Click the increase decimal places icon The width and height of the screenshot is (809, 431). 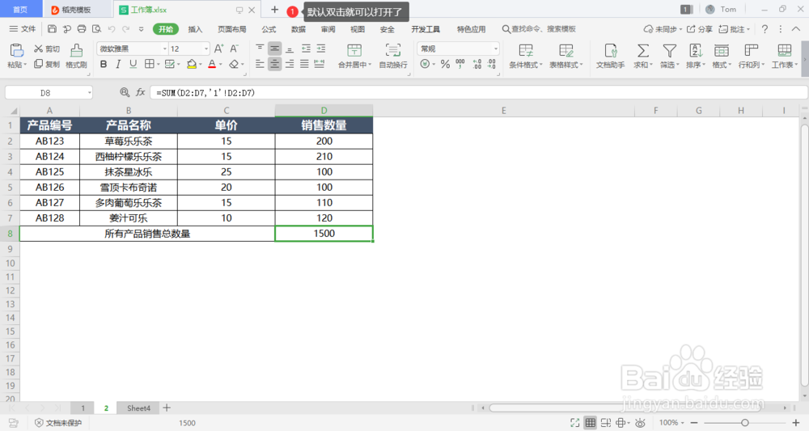(477, 65)
